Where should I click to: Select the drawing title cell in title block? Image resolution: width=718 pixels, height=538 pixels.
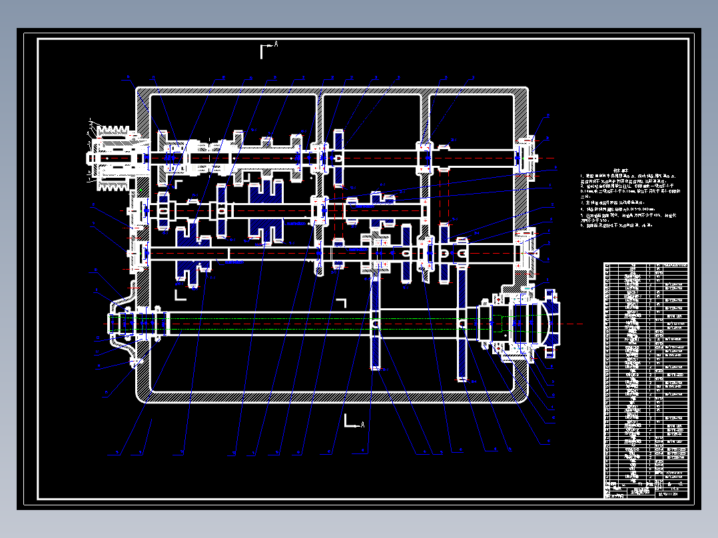point(639,492)
